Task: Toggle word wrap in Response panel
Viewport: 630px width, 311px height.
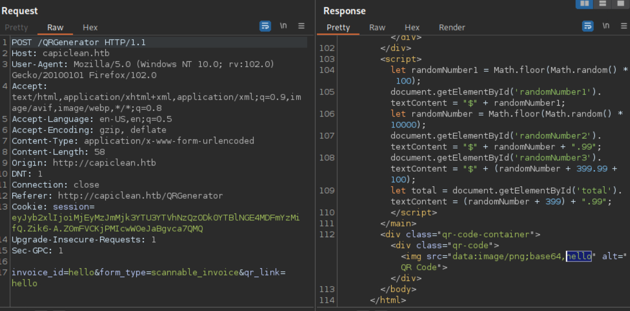Action: click(x=588, y=26)
